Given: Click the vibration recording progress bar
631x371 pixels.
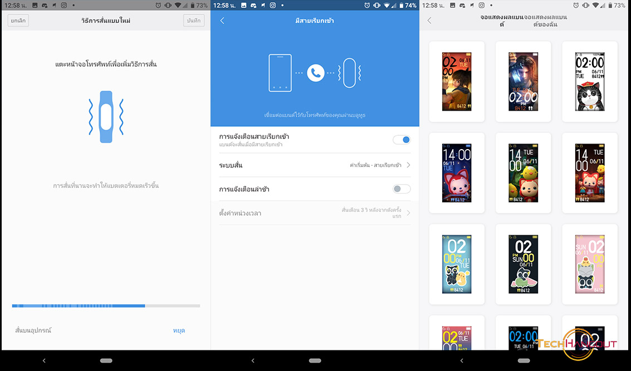Looking at the screenshot, I should (x=106, y=306).
